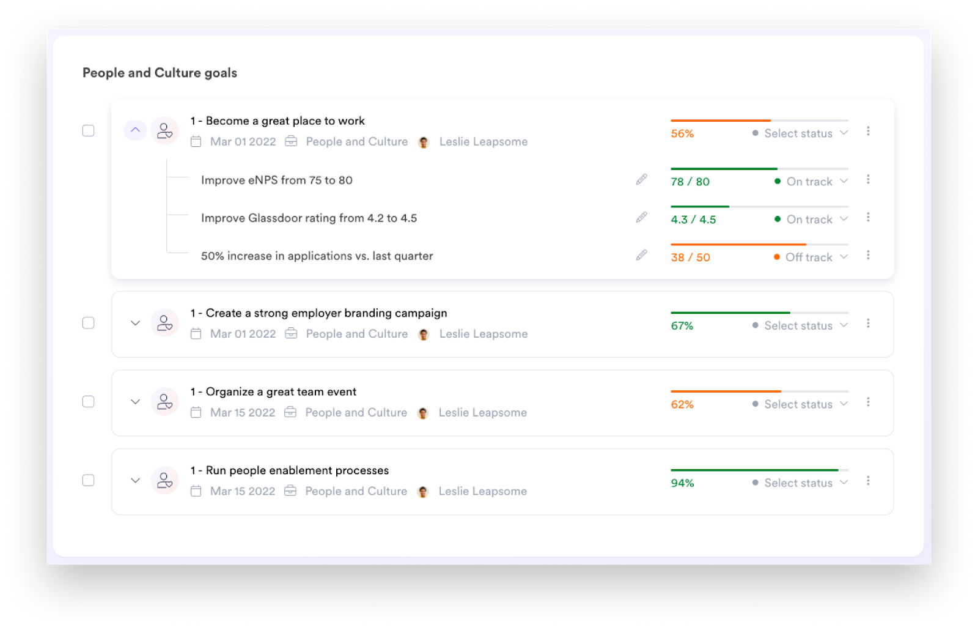
Task: Open three-dot menu for Off track key result
Action: click(x=869, y=255)
